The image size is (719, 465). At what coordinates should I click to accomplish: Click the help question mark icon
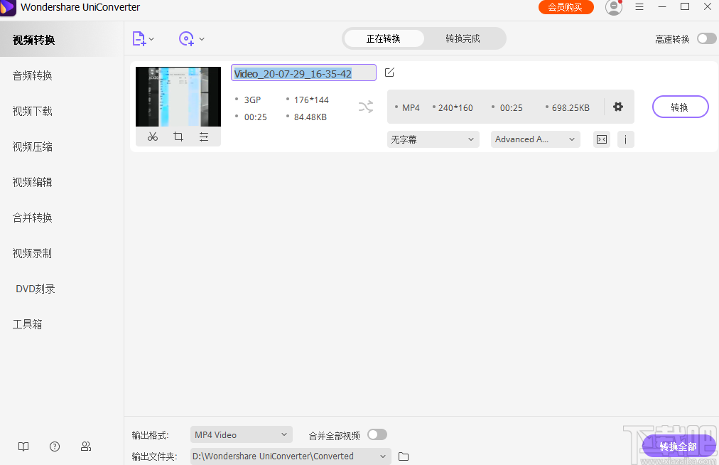point(55,447)
